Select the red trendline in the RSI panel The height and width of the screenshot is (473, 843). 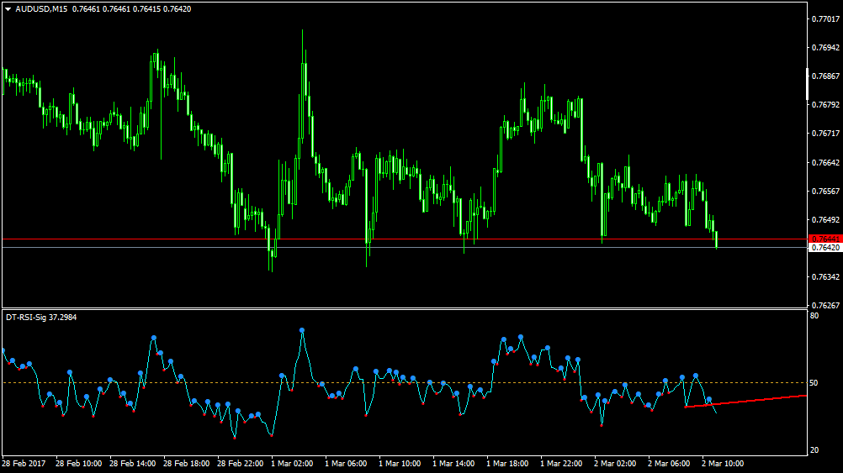point(745,401)
